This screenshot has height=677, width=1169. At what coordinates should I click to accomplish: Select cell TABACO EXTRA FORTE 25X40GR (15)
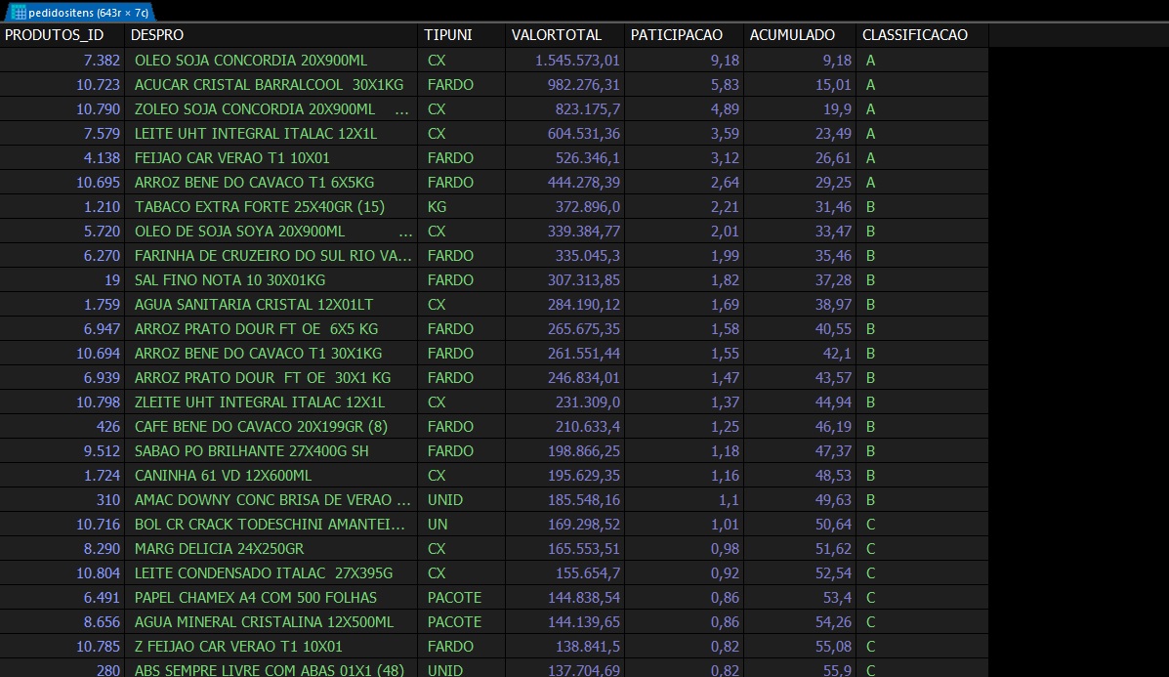tap(271, 207)
